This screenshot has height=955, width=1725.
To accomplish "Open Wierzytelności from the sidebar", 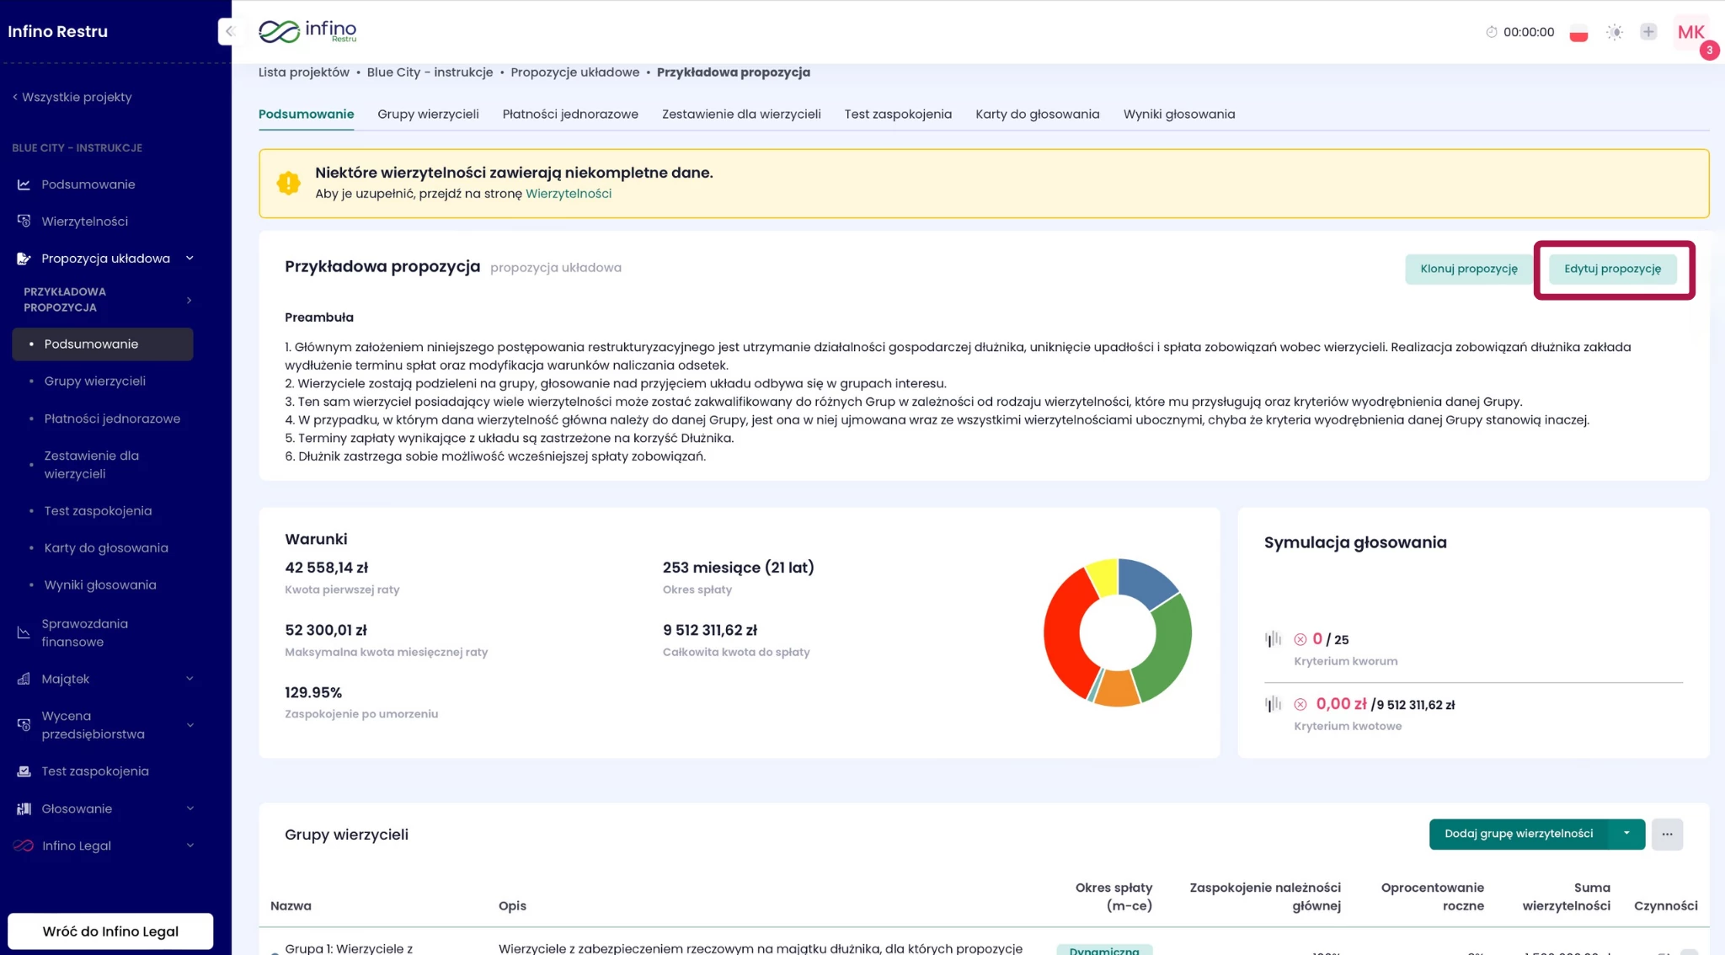I will [84, 221].
